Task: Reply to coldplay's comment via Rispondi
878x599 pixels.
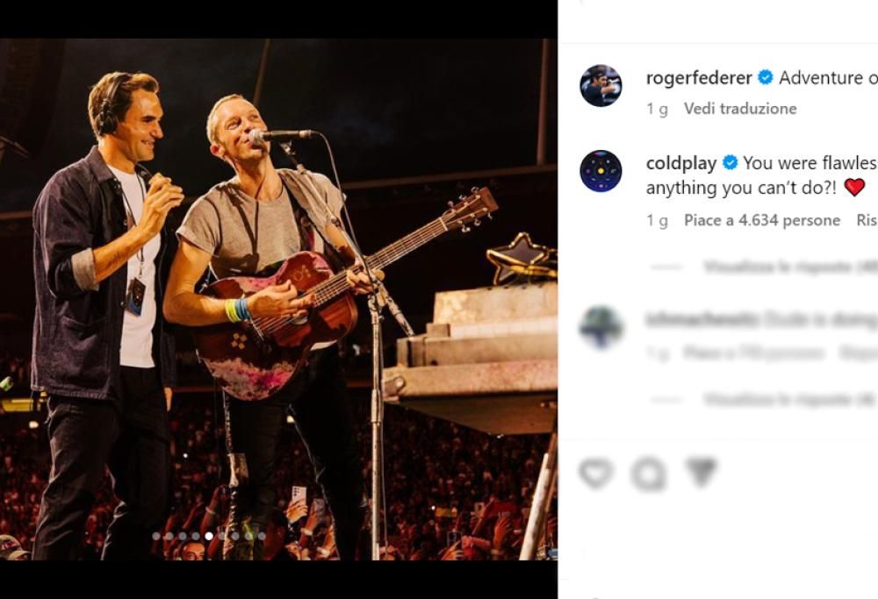Action: pos(866,220)
